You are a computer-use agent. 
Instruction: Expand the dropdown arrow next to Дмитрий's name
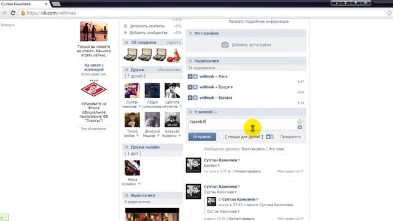click(158, 136)
